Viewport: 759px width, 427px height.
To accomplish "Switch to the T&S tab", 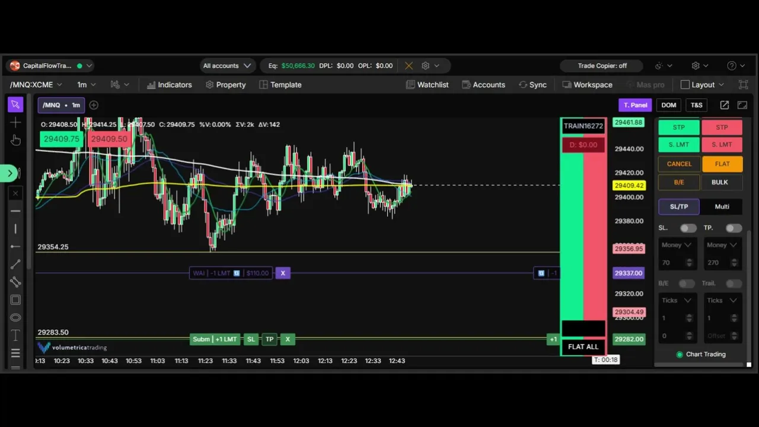I will pos(697,105).
